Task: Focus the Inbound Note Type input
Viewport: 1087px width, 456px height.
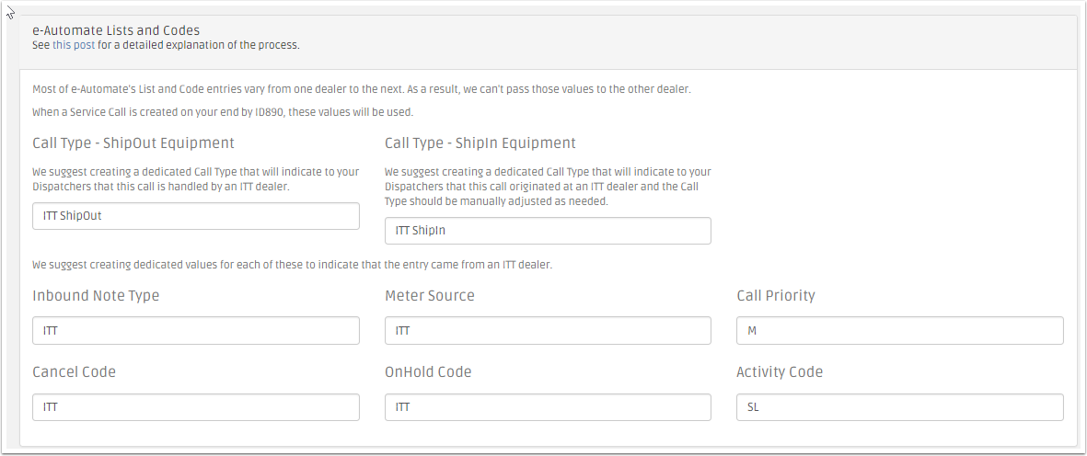Action: coord(196,331)
